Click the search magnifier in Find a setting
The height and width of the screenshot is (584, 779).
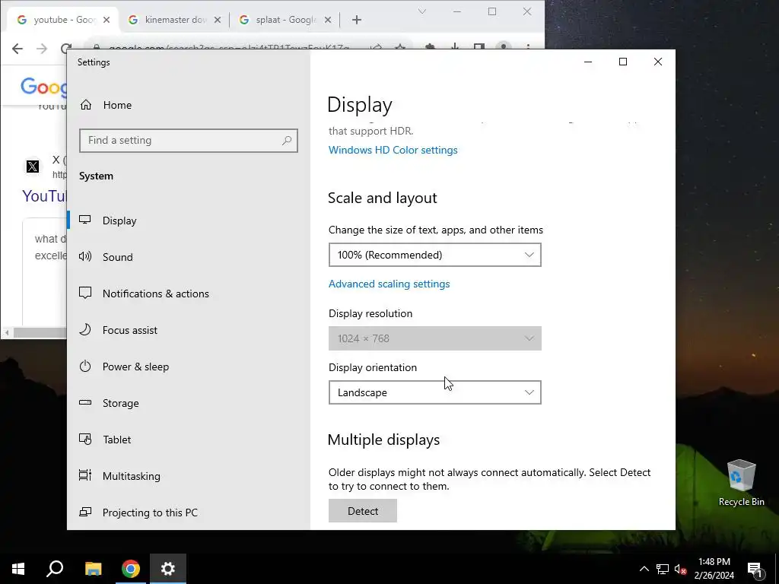click(x=287, y=141)
